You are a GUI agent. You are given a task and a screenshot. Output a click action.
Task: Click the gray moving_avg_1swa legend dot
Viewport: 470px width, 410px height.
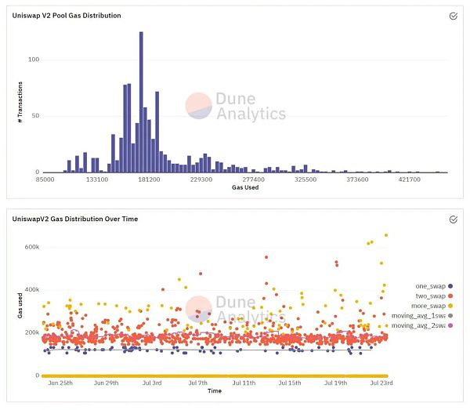pyautogui.click(x=451, y=315)
